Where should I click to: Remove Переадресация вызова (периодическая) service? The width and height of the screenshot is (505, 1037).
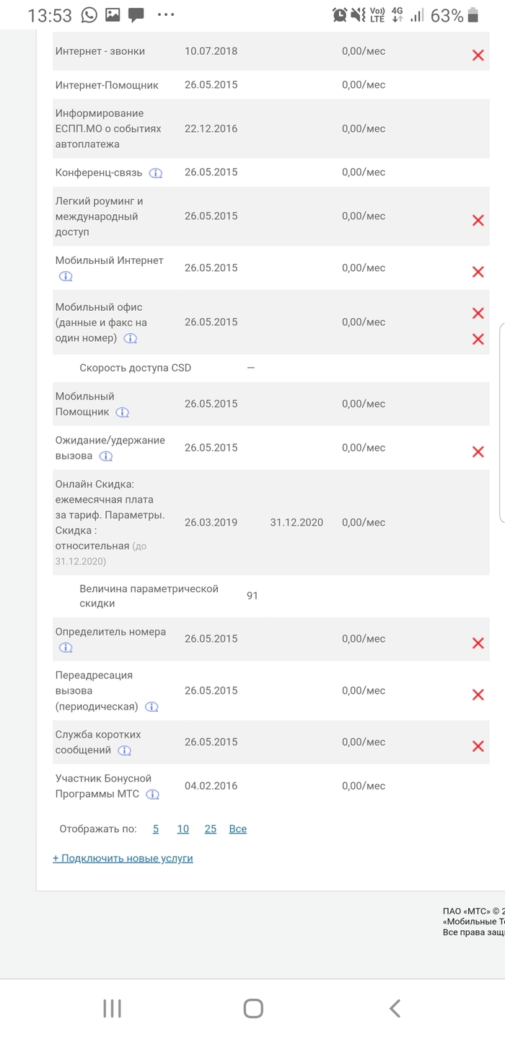tap(478, 695)
